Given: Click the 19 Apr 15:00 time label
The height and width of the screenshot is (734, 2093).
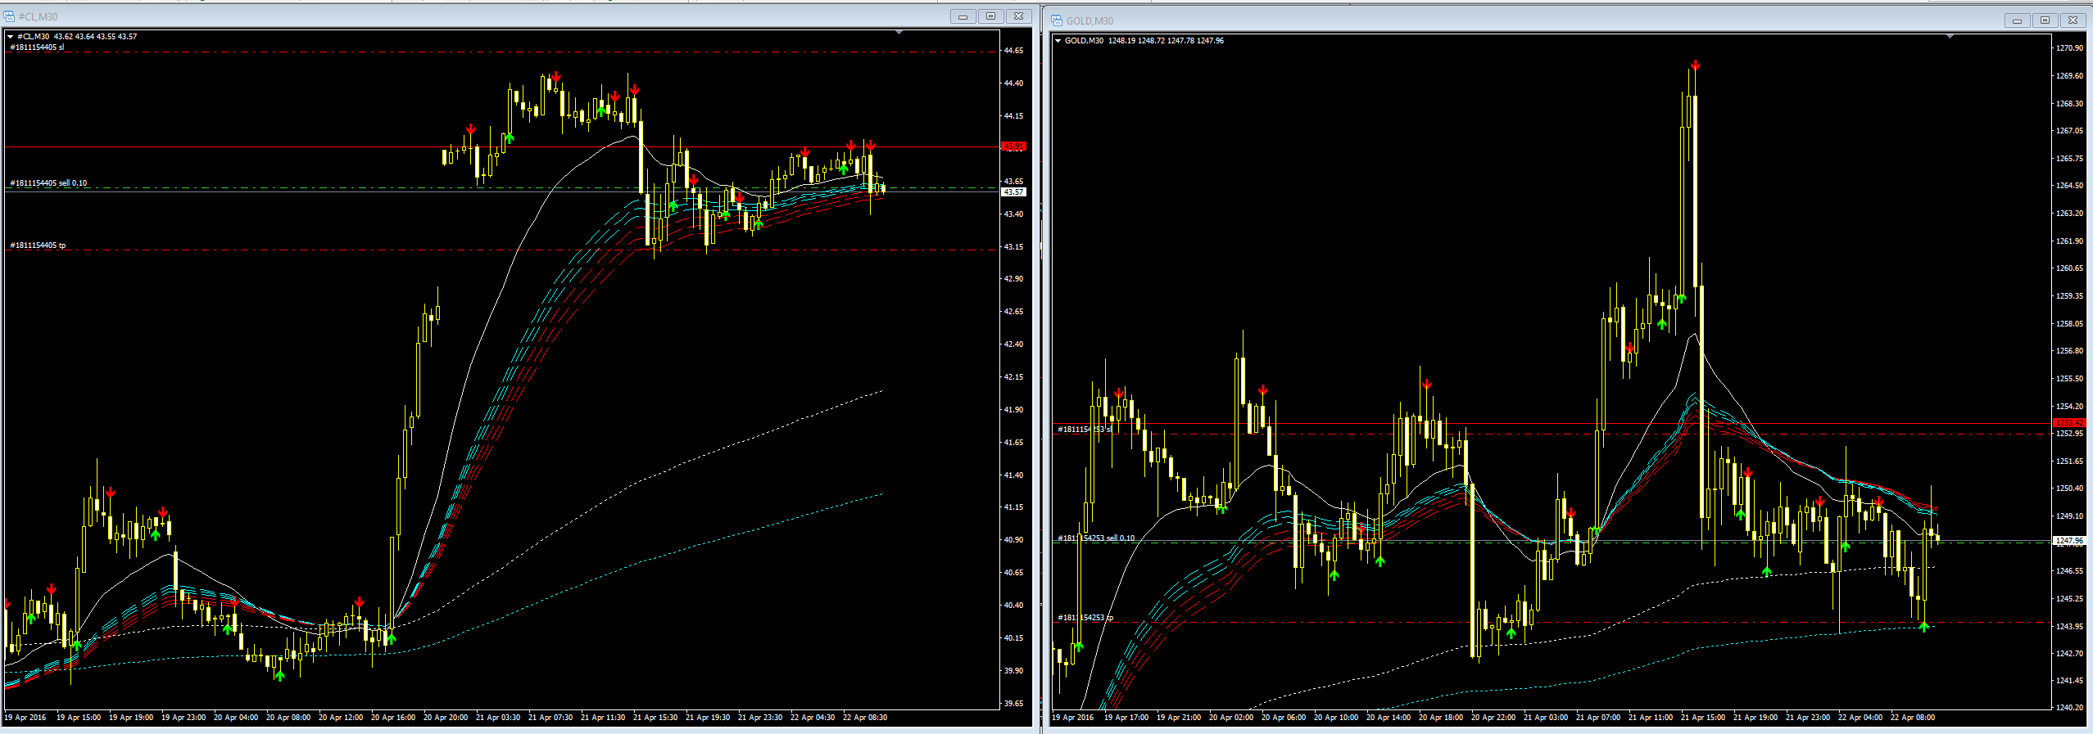Looking at the screenshot, I should click(79, 718).
